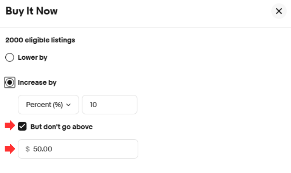The image size is (291, 173).
Task: Click the dollar sign in price field
Action: click(x=28, y=149)
